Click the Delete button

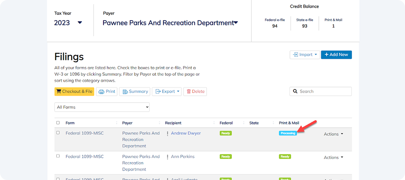click(195, 92)
